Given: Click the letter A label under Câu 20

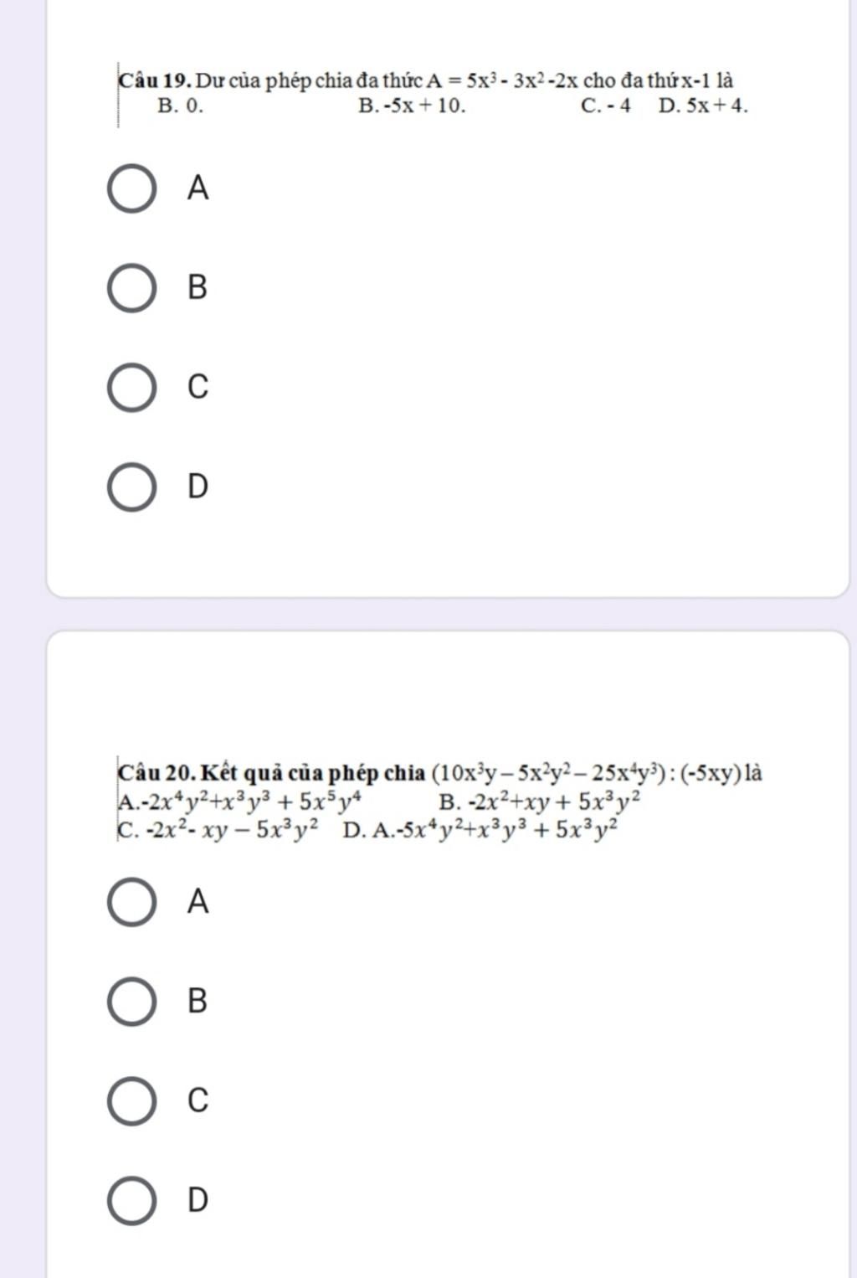Looking at the screenshot, I should [198, 903].
